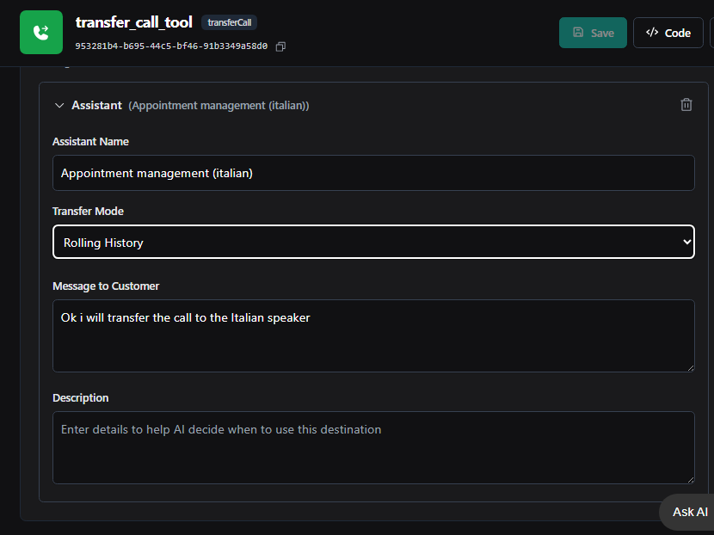This screenshot has height=535, width=714.
Task: Delete the Assistant destination with the trash icon
Action: coord(686,105)
